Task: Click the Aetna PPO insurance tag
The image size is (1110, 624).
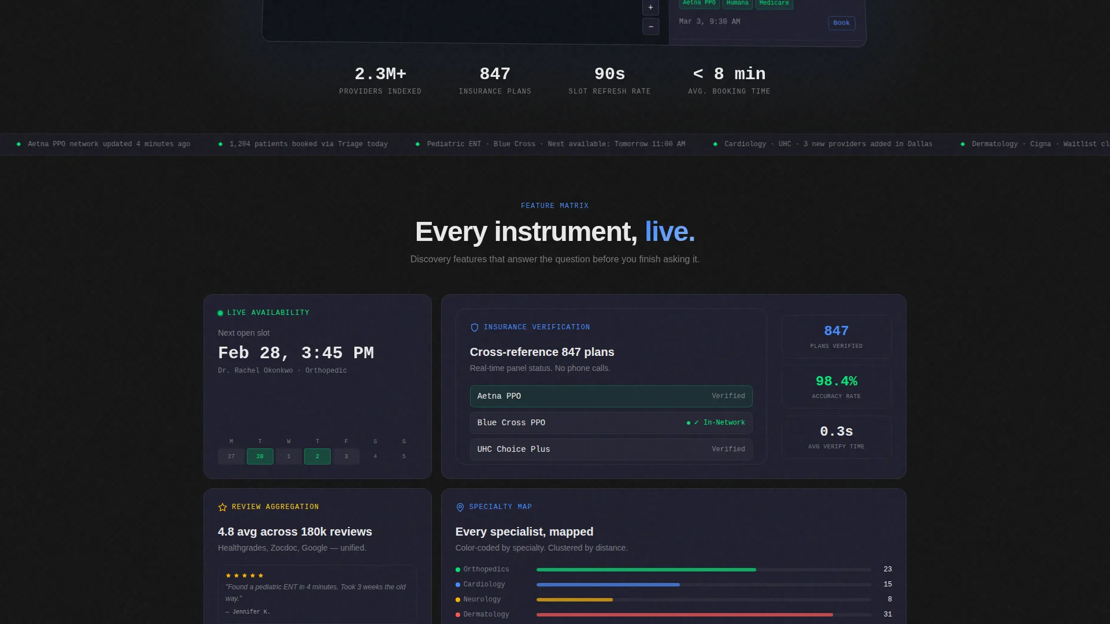Action: 699,3
